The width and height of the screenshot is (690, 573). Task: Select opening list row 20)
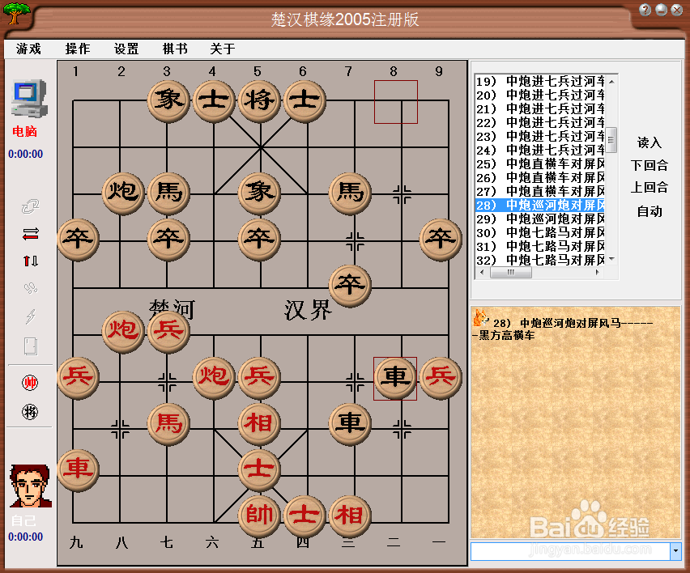click(x=540, y=95)
